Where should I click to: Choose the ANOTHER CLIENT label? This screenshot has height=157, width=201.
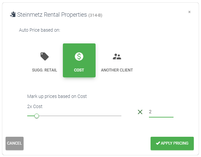click(x=117, y=70)
